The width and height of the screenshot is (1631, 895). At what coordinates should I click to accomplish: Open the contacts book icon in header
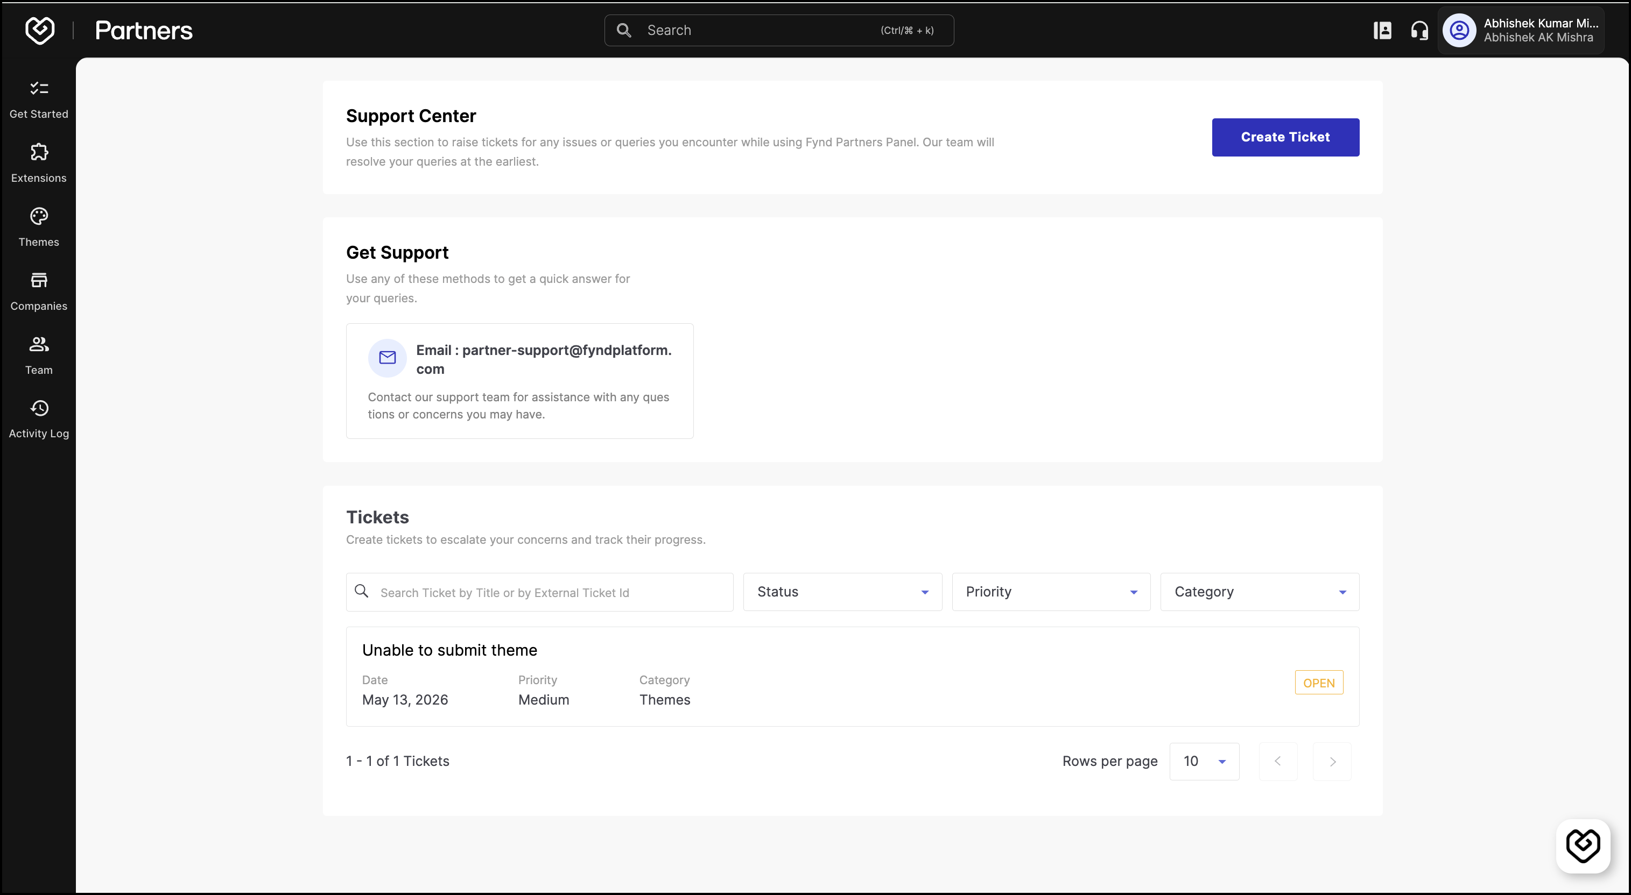click(x=1382, y=30)
